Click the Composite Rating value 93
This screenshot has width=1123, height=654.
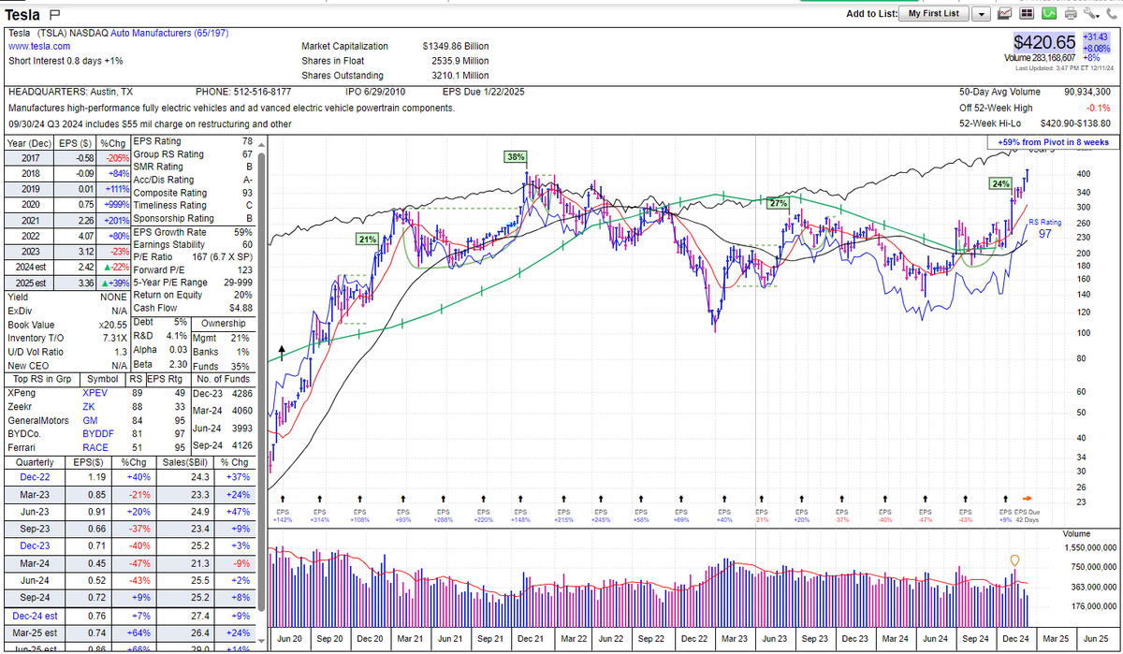(x=247, y=193)
